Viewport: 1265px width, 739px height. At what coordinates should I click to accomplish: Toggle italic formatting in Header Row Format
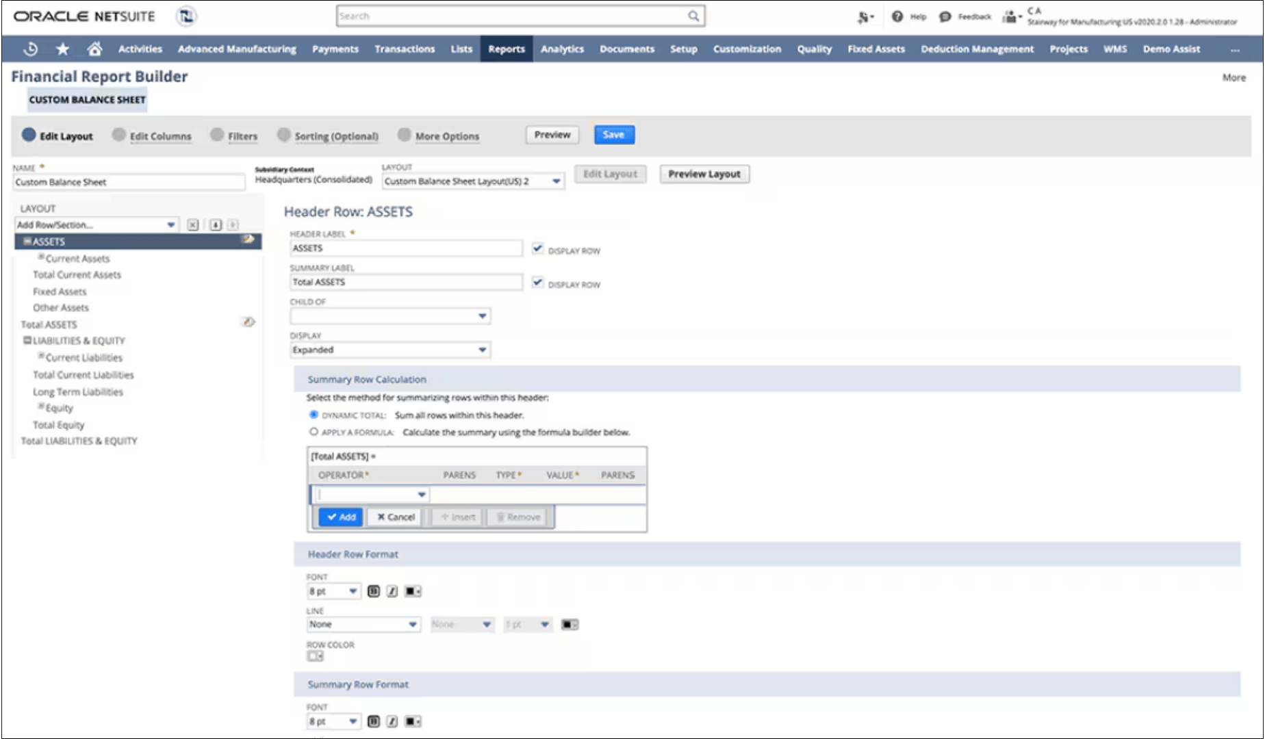[392, 591]
